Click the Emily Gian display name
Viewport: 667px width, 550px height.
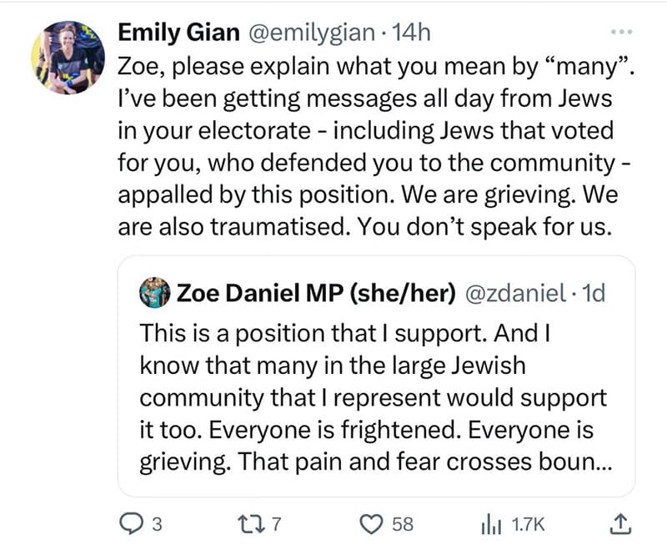point(178,33)
